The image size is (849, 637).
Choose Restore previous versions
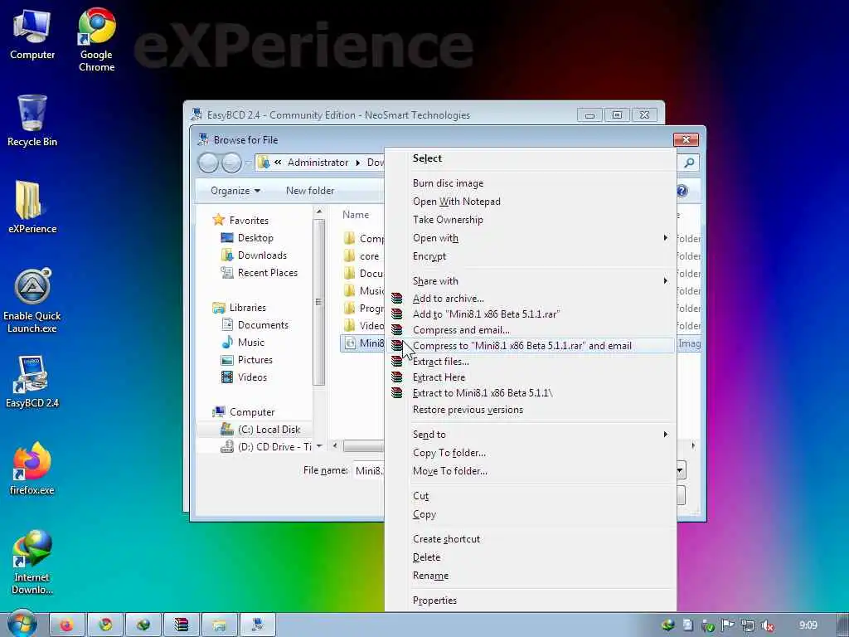pyautogui.click(x=531, y=410)
